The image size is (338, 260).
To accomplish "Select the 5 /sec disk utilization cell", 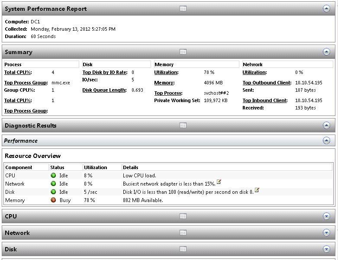I will pyautogui.click(x=90, y=192).
